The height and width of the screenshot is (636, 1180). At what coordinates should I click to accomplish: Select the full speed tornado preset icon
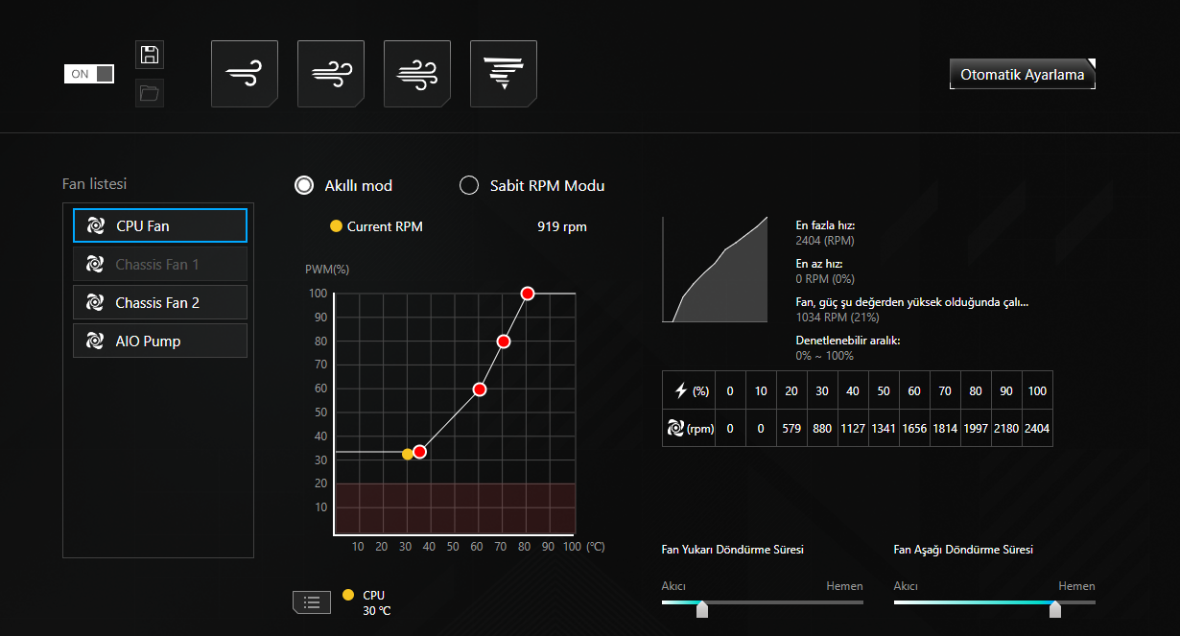[504, 74]
